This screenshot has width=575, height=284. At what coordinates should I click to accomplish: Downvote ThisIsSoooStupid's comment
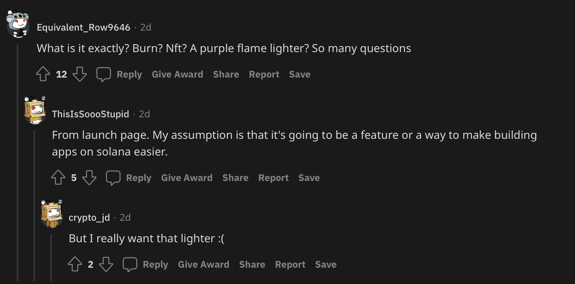coord(89,178)
